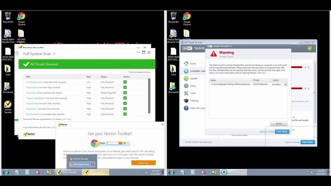Open Tools section in ESET sidebar
331x186 pixels.
coord(190,93)
